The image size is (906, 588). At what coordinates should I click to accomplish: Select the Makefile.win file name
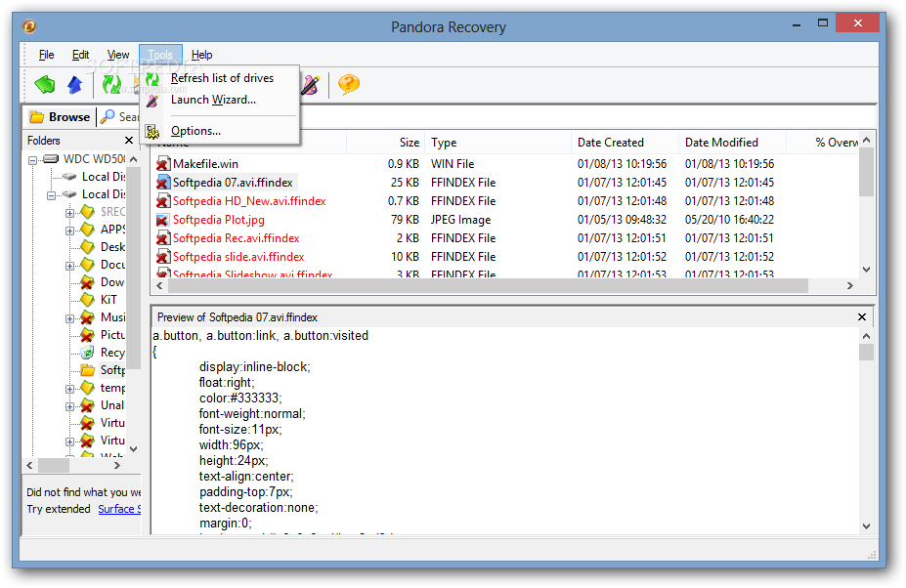205,164
